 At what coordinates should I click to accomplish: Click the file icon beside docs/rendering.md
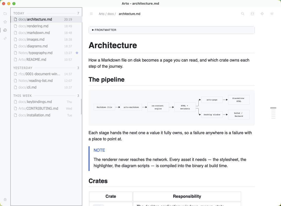15,26
